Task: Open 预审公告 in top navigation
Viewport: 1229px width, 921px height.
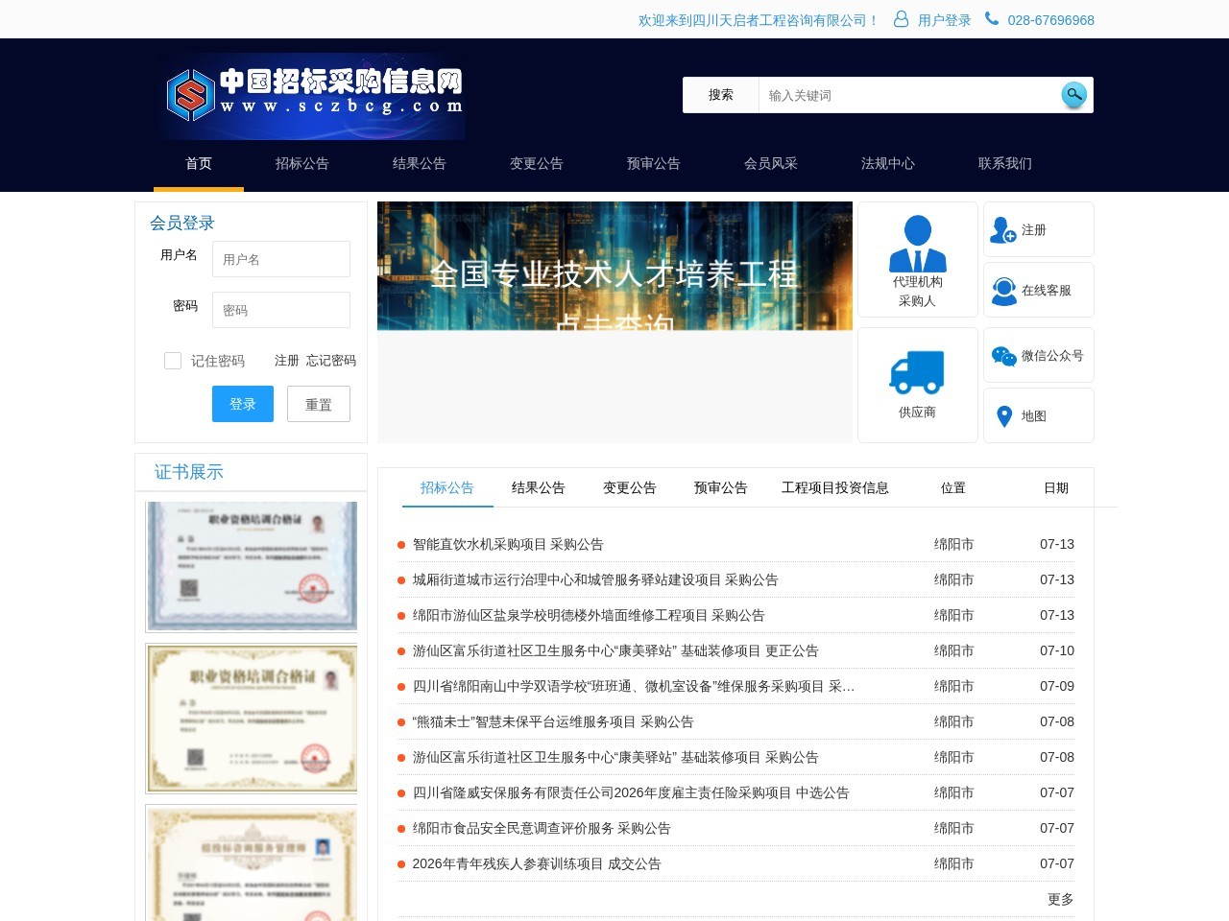Action: tap(654, 163)
